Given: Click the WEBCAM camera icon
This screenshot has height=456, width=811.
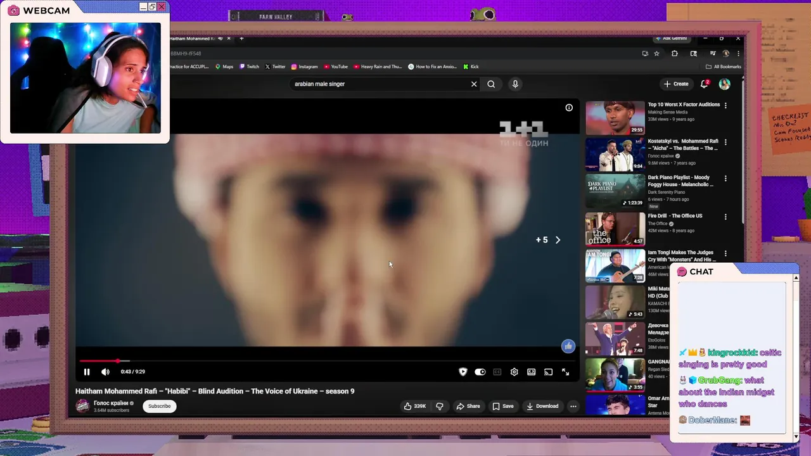Looking at the screenshot, I should (13, 11).
